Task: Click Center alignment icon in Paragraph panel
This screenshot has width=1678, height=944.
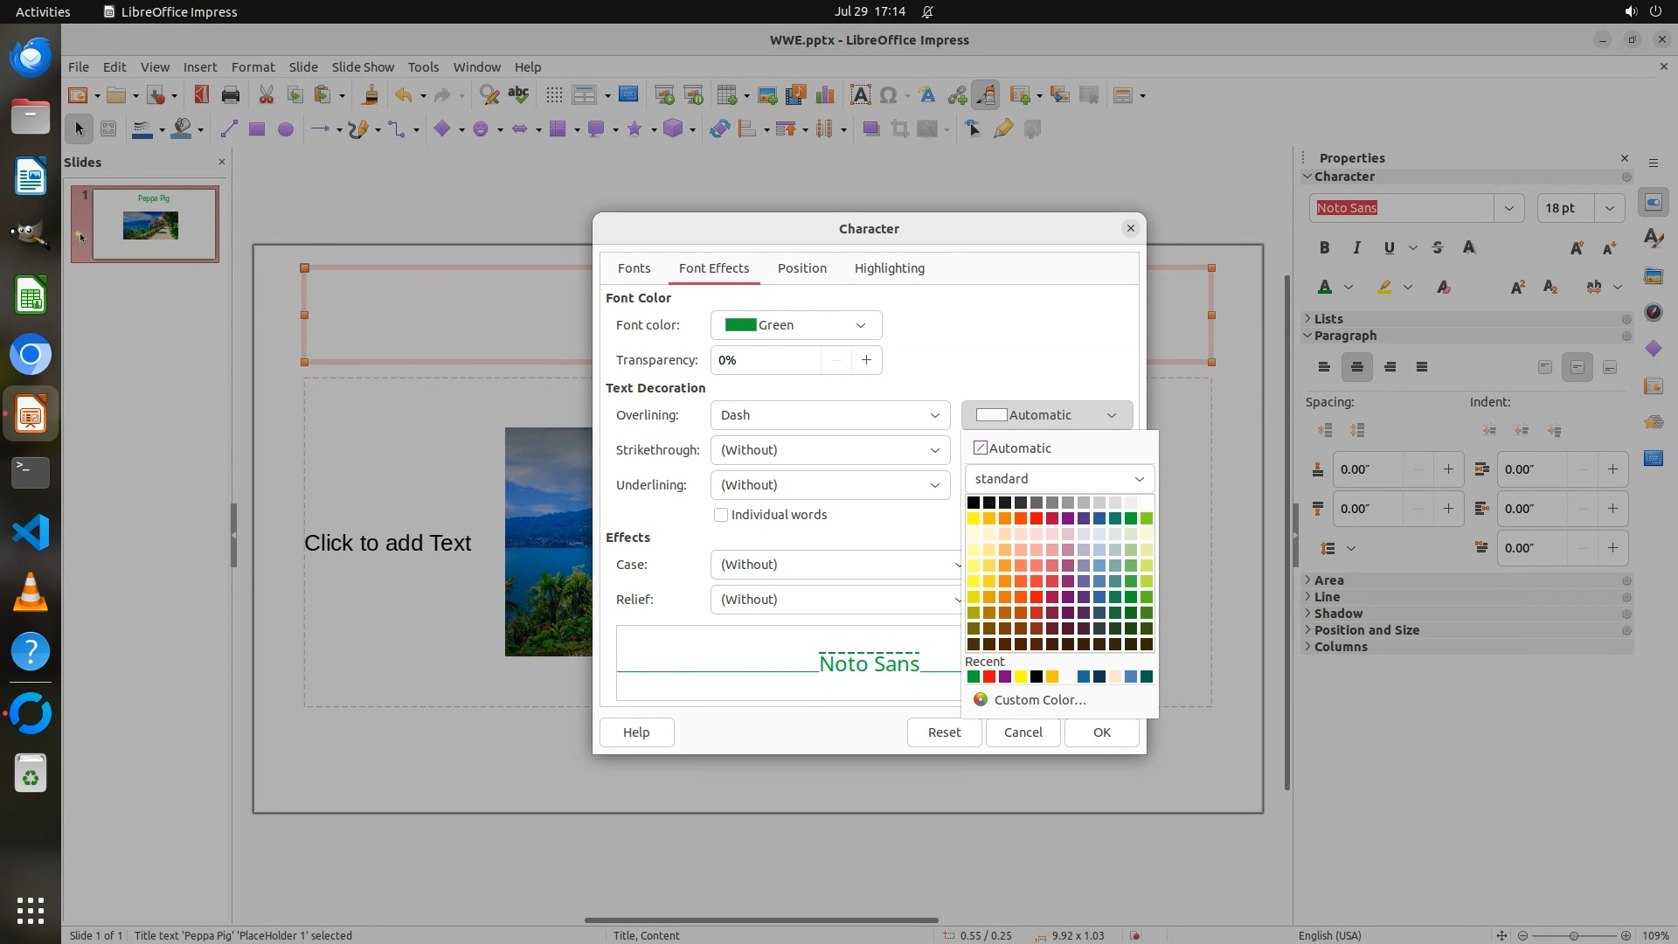Action: (x=1356, y=367)
